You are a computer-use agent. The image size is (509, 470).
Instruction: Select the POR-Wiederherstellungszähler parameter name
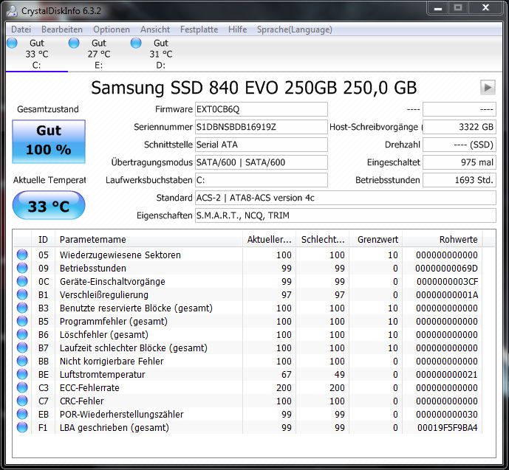(x=122, y=415)
